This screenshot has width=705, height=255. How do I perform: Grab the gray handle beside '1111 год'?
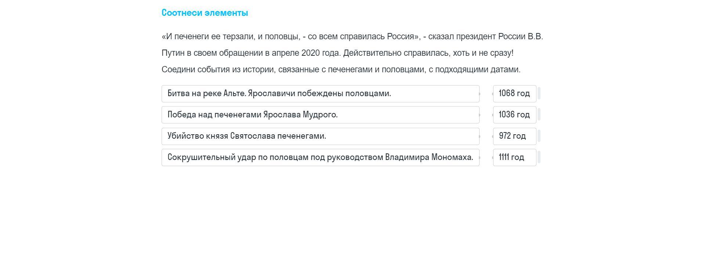pos(539,157)
